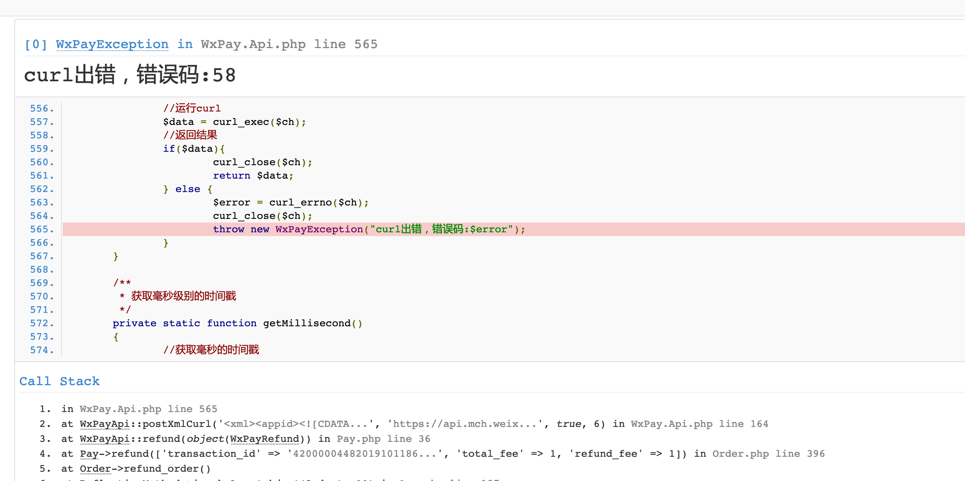
Task: Click the Order link in refund_order entry
Action: (95, 469)
